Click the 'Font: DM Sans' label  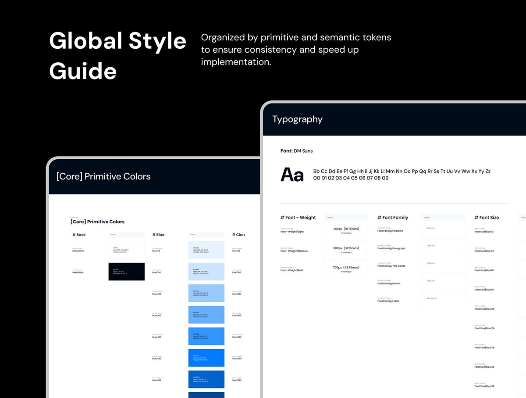[x=297, y=151]
